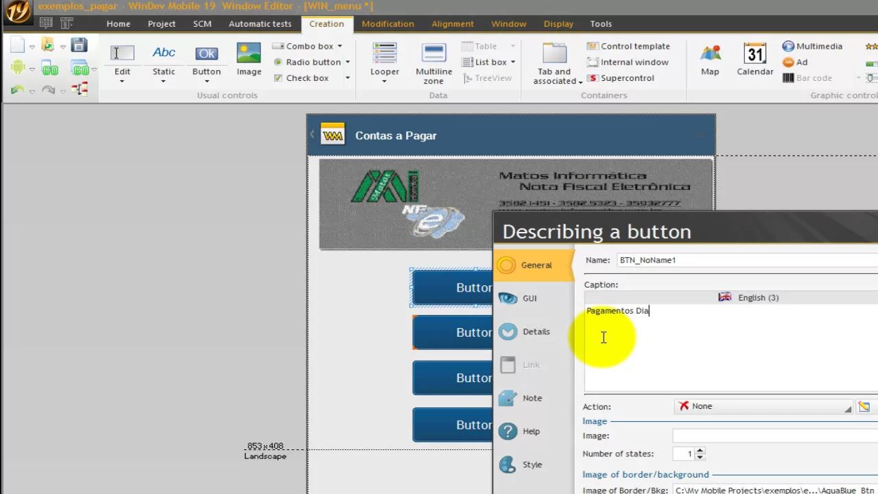Open the Project ribbon tab
878x494 pixels.
tap(162, 23)
